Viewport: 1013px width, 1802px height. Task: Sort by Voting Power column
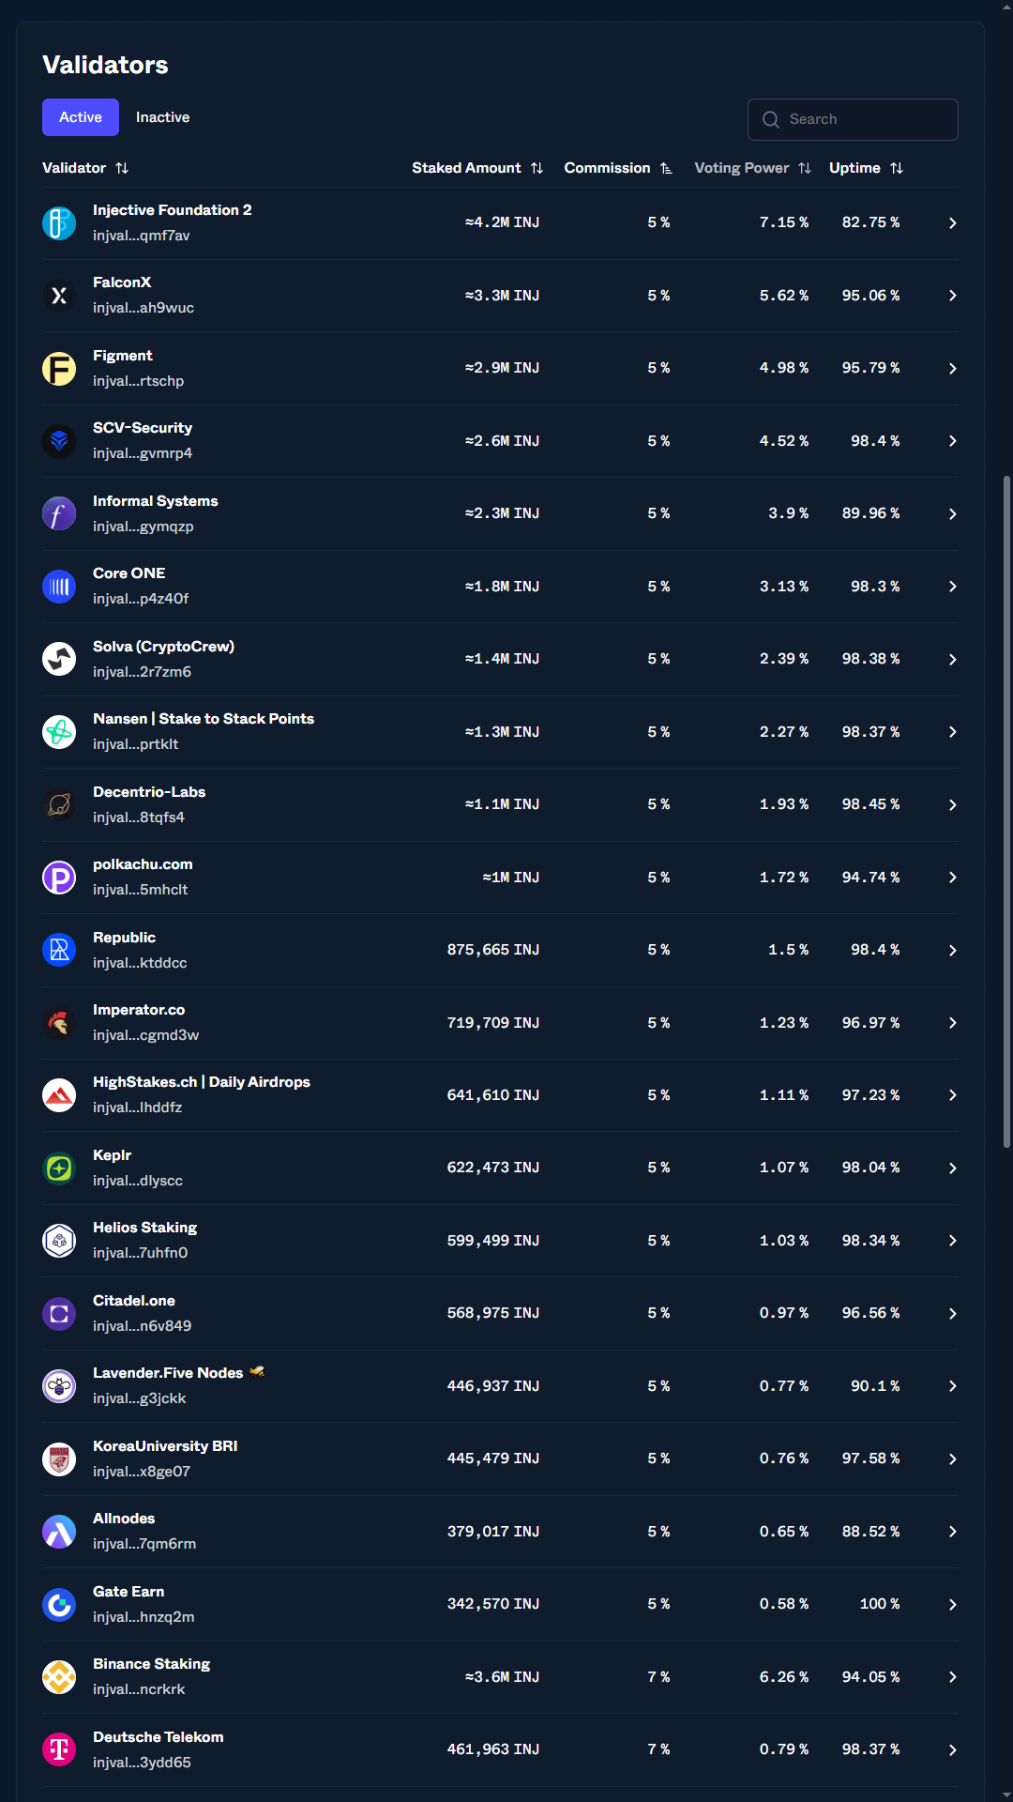(752, 168)
